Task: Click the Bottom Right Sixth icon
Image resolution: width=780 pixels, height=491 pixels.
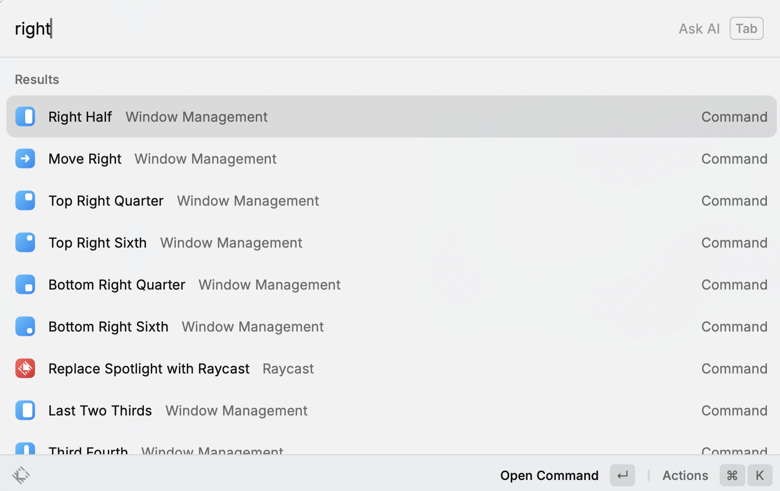Action: (25, 326)
